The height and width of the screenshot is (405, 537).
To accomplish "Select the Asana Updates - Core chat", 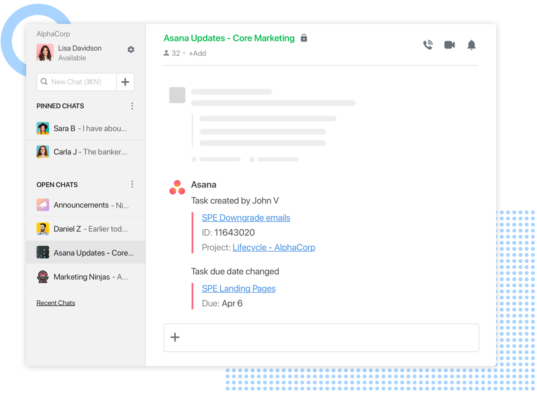I will click(86, 253).
